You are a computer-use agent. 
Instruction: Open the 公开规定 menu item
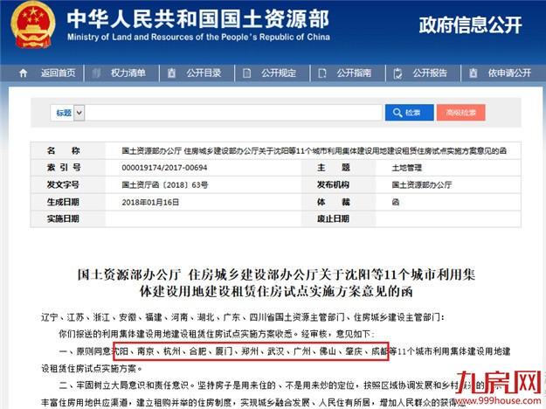click(x=279, y=73)
